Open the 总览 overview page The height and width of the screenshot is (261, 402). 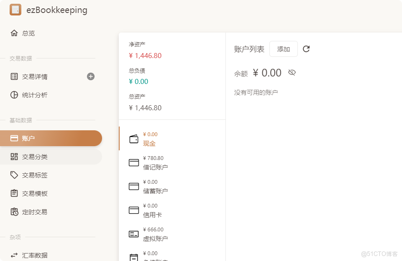(x=28, y=33)
